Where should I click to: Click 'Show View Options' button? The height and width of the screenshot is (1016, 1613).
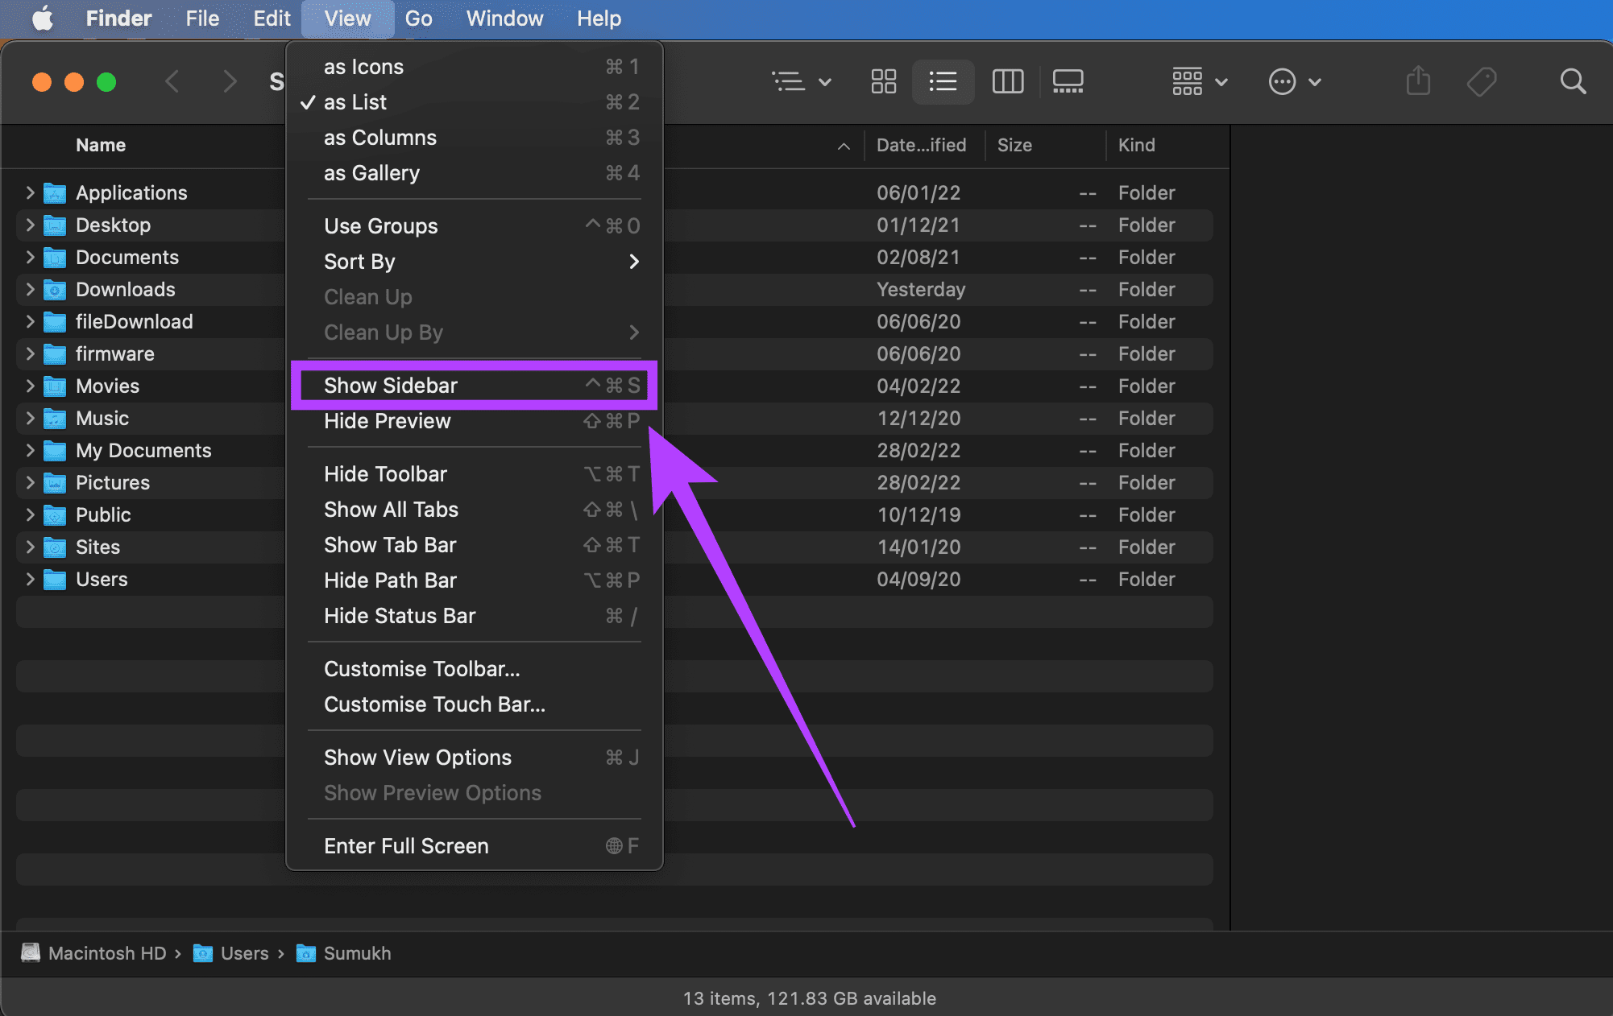(417, 756)
